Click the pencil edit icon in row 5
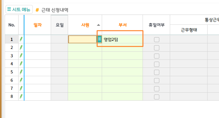This screenshot has height=118, width=219. (x=21, y=72)
